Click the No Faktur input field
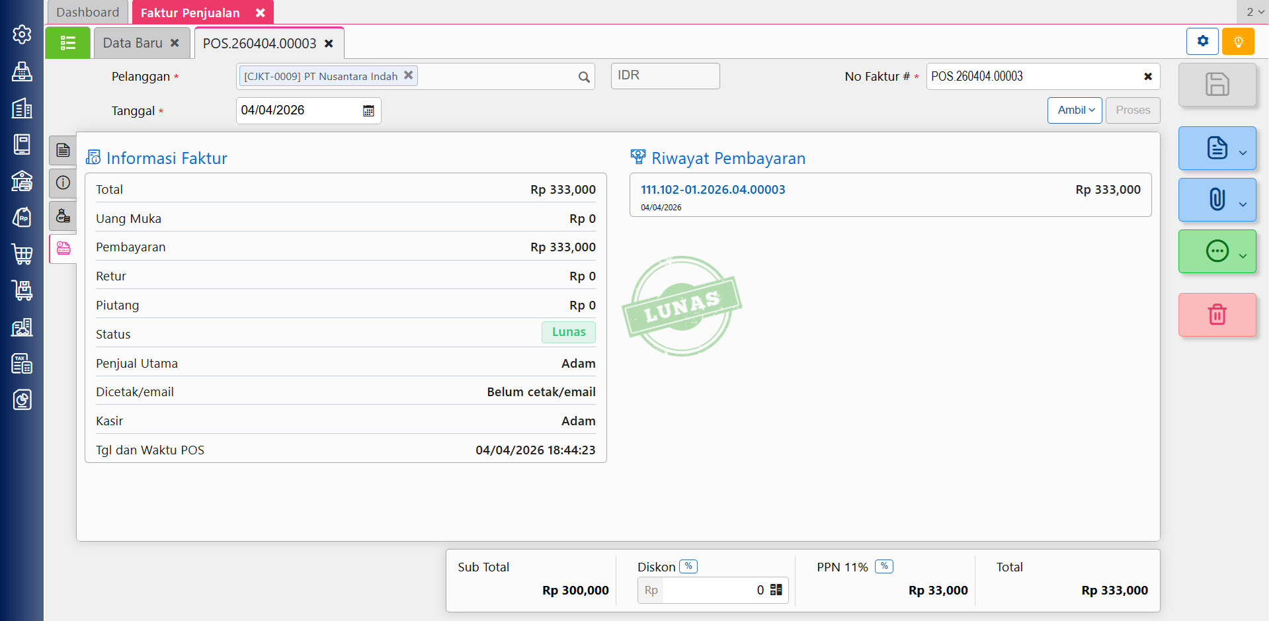The image size is (1269, 621). (1032, 77)
